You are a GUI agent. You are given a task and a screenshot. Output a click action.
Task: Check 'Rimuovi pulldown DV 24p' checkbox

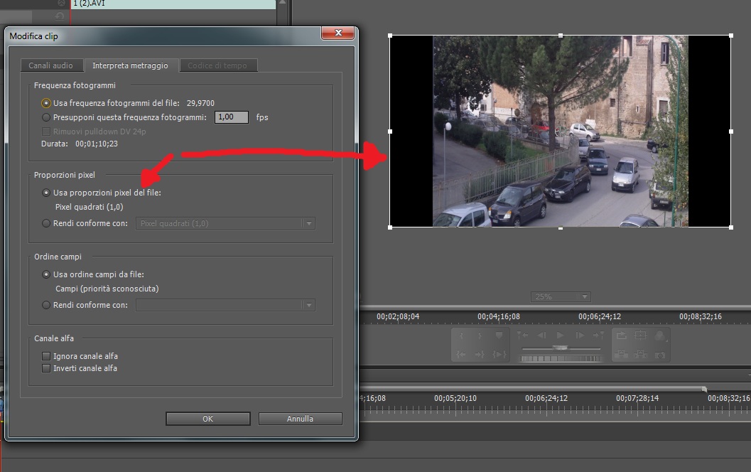tap(46, 132)
